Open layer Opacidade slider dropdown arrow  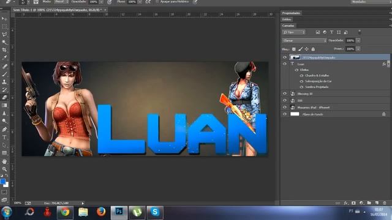pyautogui.click(x=358, y=40)
